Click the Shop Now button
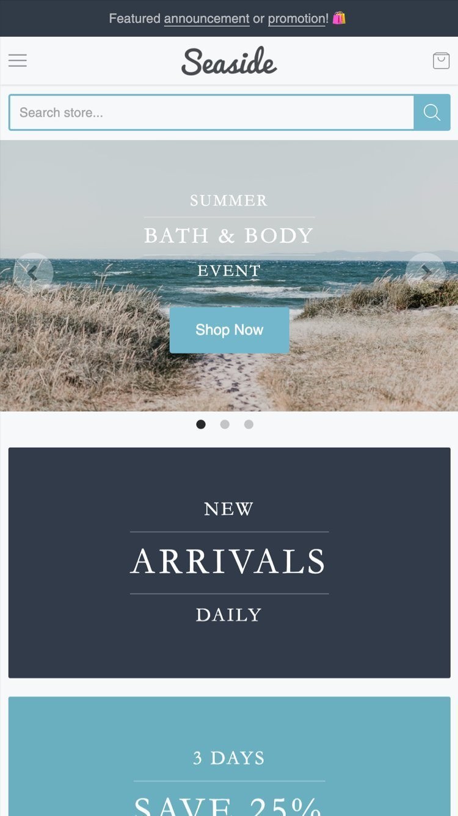This screenshot has height=816, width=458. click(229, 330)
